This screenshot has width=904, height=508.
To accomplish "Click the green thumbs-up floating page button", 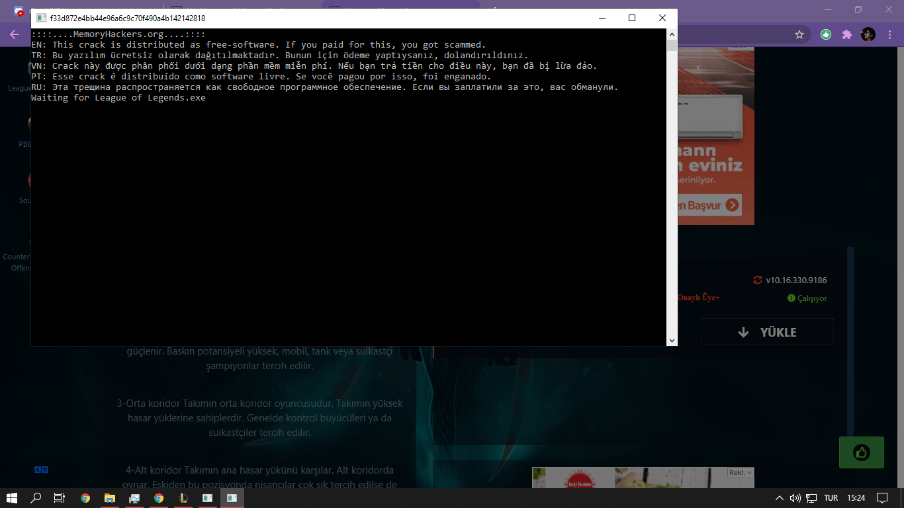I will (861, 452).
